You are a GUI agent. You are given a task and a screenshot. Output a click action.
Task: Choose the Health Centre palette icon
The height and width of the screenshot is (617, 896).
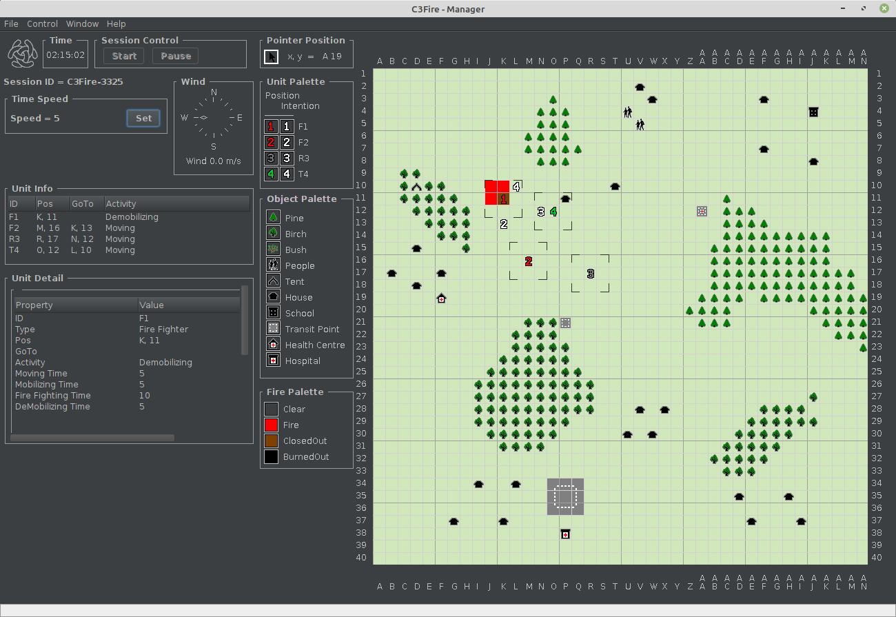(273, 345)
